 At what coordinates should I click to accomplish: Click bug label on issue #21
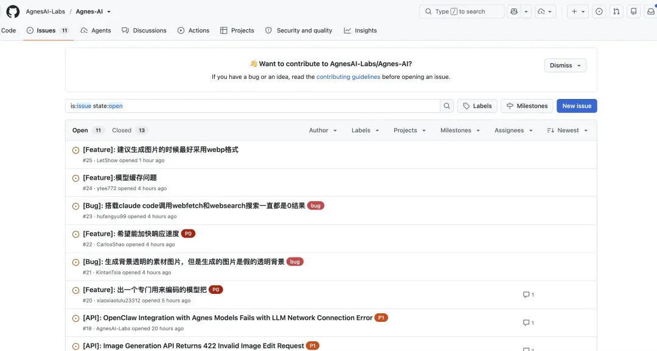294,262
